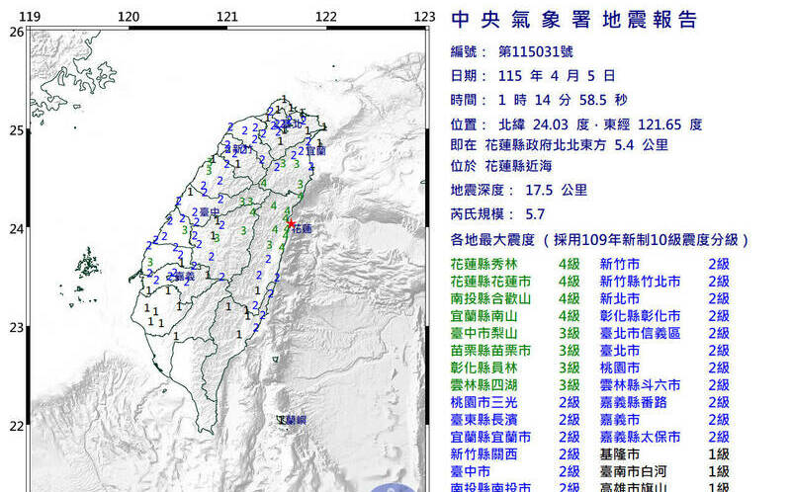Click the row 嘉義縣番路
The image size is (791, 492).
click(x=664, y=402)
